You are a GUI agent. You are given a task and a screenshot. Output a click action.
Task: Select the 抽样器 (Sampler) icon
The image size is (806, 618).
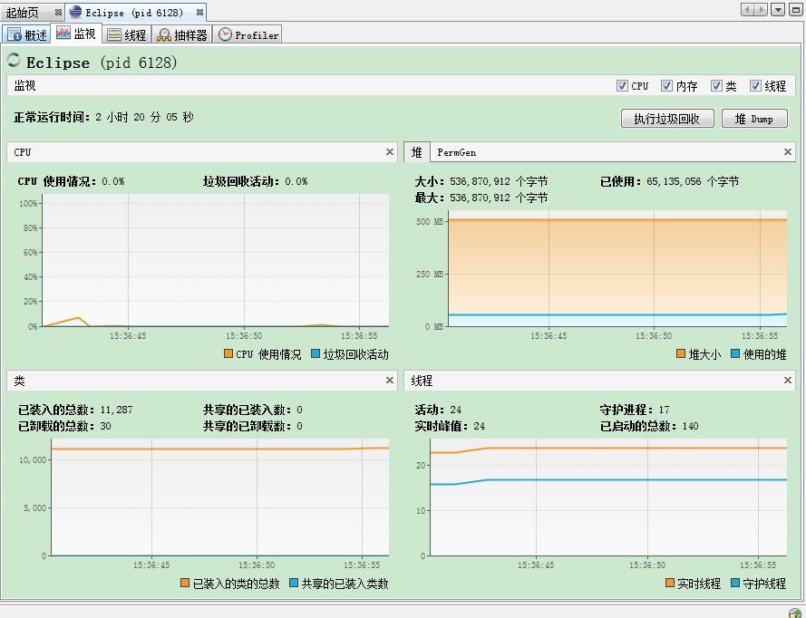click(164, 34)
